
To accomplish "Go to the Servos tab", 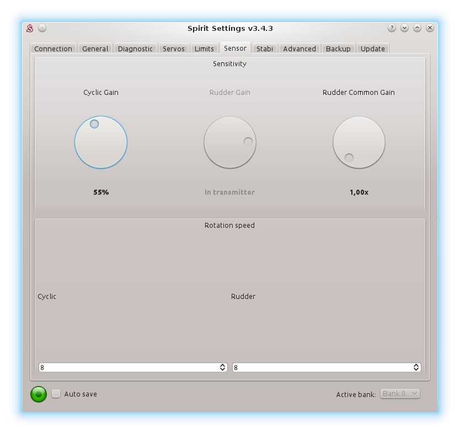I will (174, 49).
